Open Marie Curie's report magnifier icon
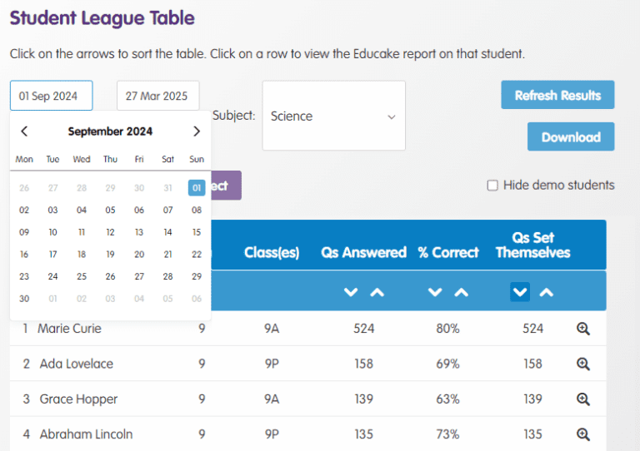The image size is (640, 451). pos(583,329)
